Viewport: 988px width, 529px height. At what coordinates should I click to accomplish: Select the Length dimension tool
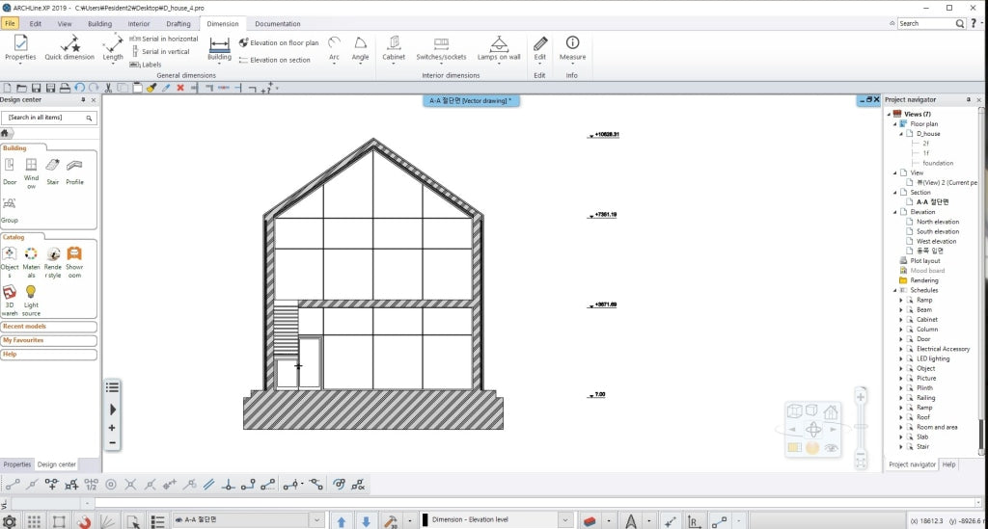113,48
